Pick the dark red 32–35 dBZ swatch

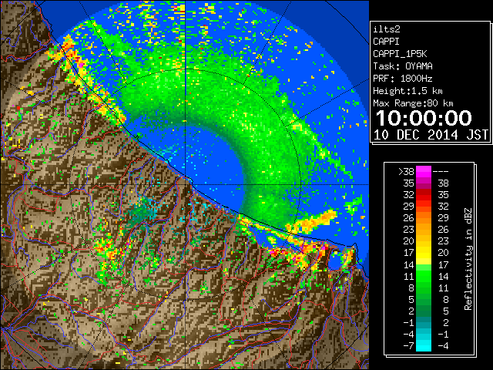click(424, 195)
